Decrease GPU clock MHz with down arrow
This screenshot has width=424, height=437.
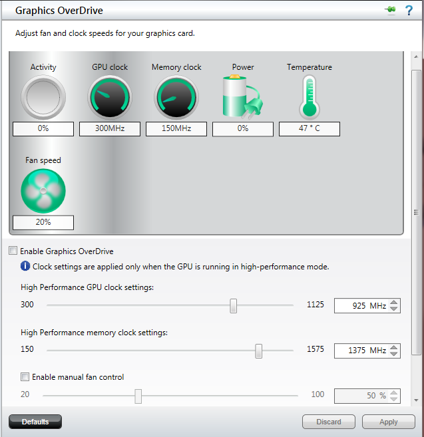[393, 309]
